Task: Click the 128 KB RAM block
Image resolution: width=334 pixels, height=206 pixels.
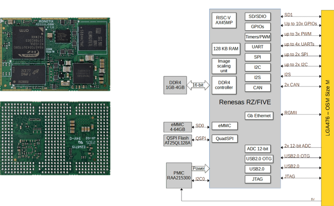Action: [226, 49]
